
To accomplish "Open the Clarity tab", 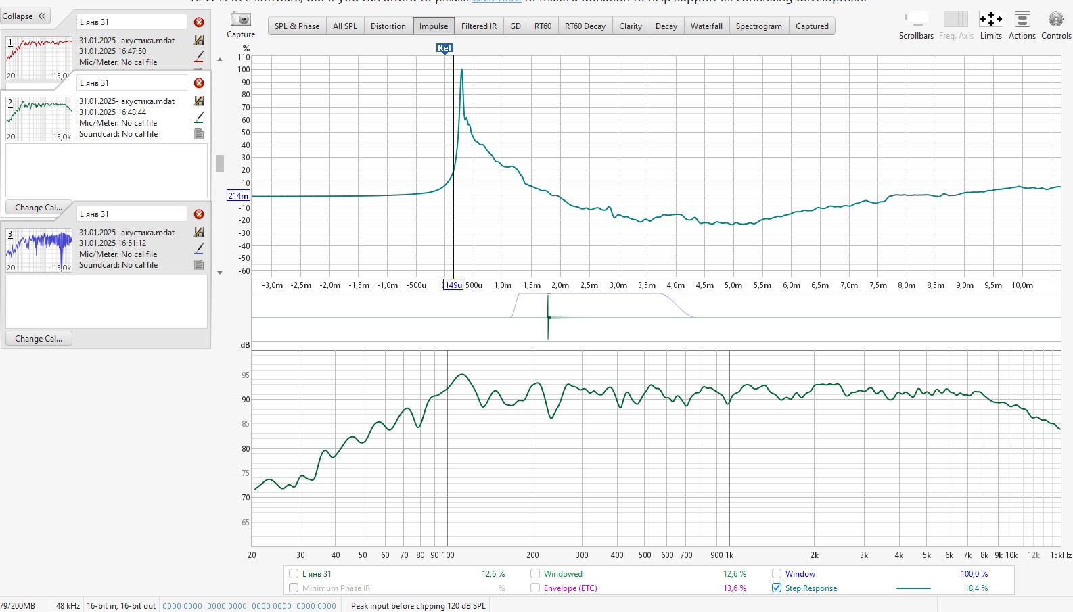I will point(631,26).
